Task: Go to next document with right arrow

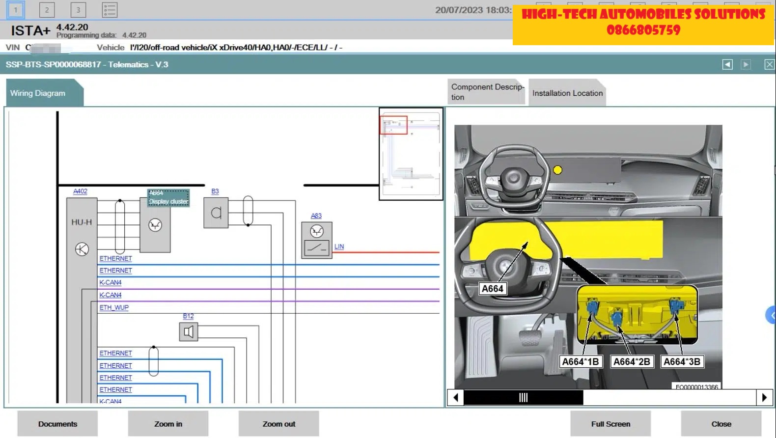Action: 746,64
